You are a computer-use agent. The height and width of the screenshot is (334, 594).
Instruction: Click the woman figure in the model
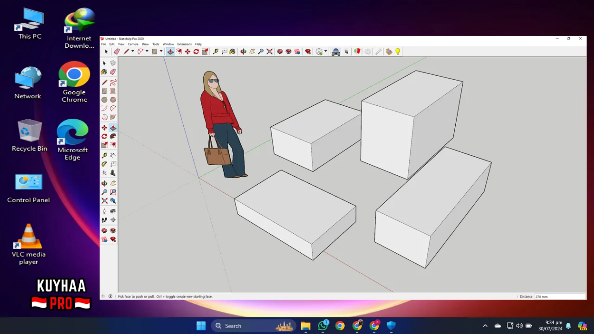coord(221,124)
